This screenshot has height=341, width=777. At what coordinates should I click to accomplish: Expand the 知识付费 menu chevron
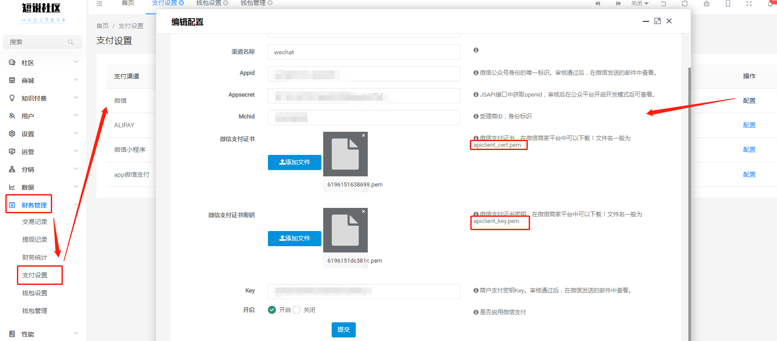76,97
